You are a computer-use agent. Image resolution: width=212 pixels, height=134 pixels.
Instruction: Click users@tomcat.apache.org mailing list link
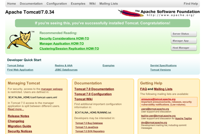tap(155, 109)
